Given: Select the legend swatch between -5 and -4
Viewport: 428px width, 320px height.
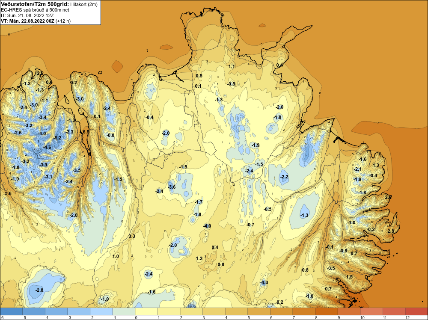Looking at the screenshot, I should [34, 311].
